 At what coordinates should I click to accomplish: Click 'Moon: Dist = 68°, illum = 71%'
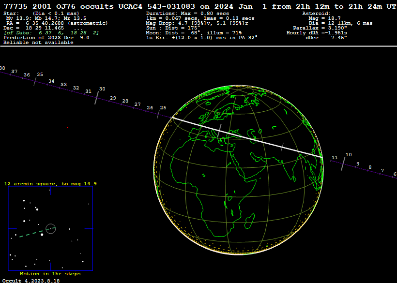(x=194, y=33)
